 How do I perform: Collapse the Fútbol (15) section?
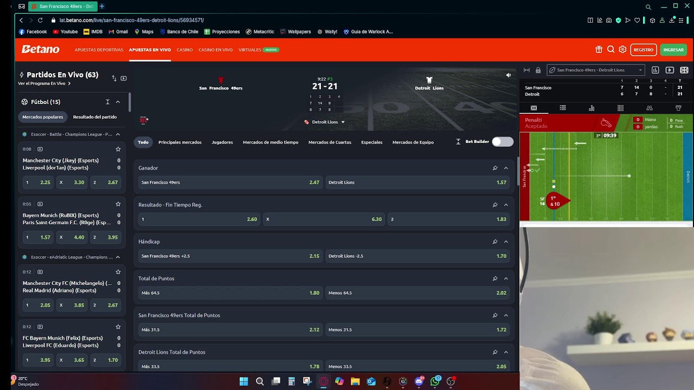tap(118, 102)
